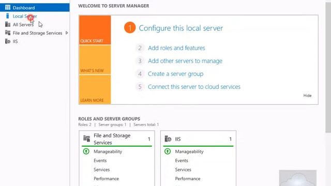The width and height of the screenshot is (331, 186).
Task: Switch to the Quick Start tab
Action: [x=95, y=30]
